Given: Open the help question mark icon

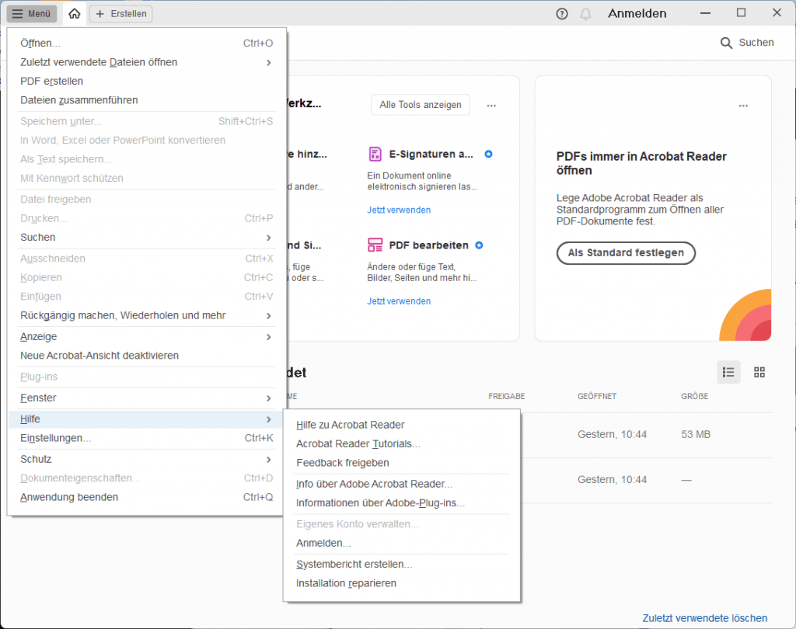Looking at the screenshot, I should (561, 13).
